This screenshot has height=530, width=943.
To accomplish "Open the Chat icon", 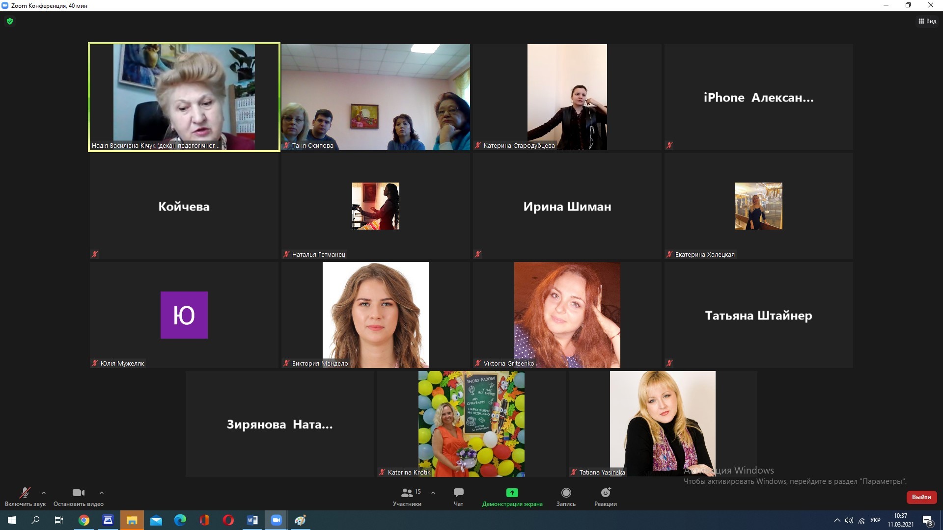I will [458, 493].
